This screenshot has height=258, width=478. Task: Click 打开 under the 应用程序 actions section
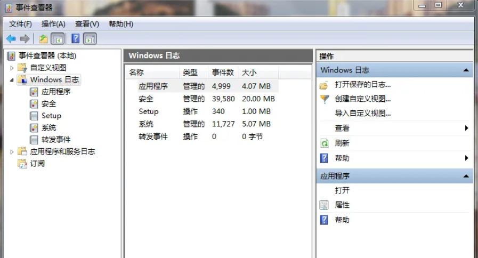[342, 191]
